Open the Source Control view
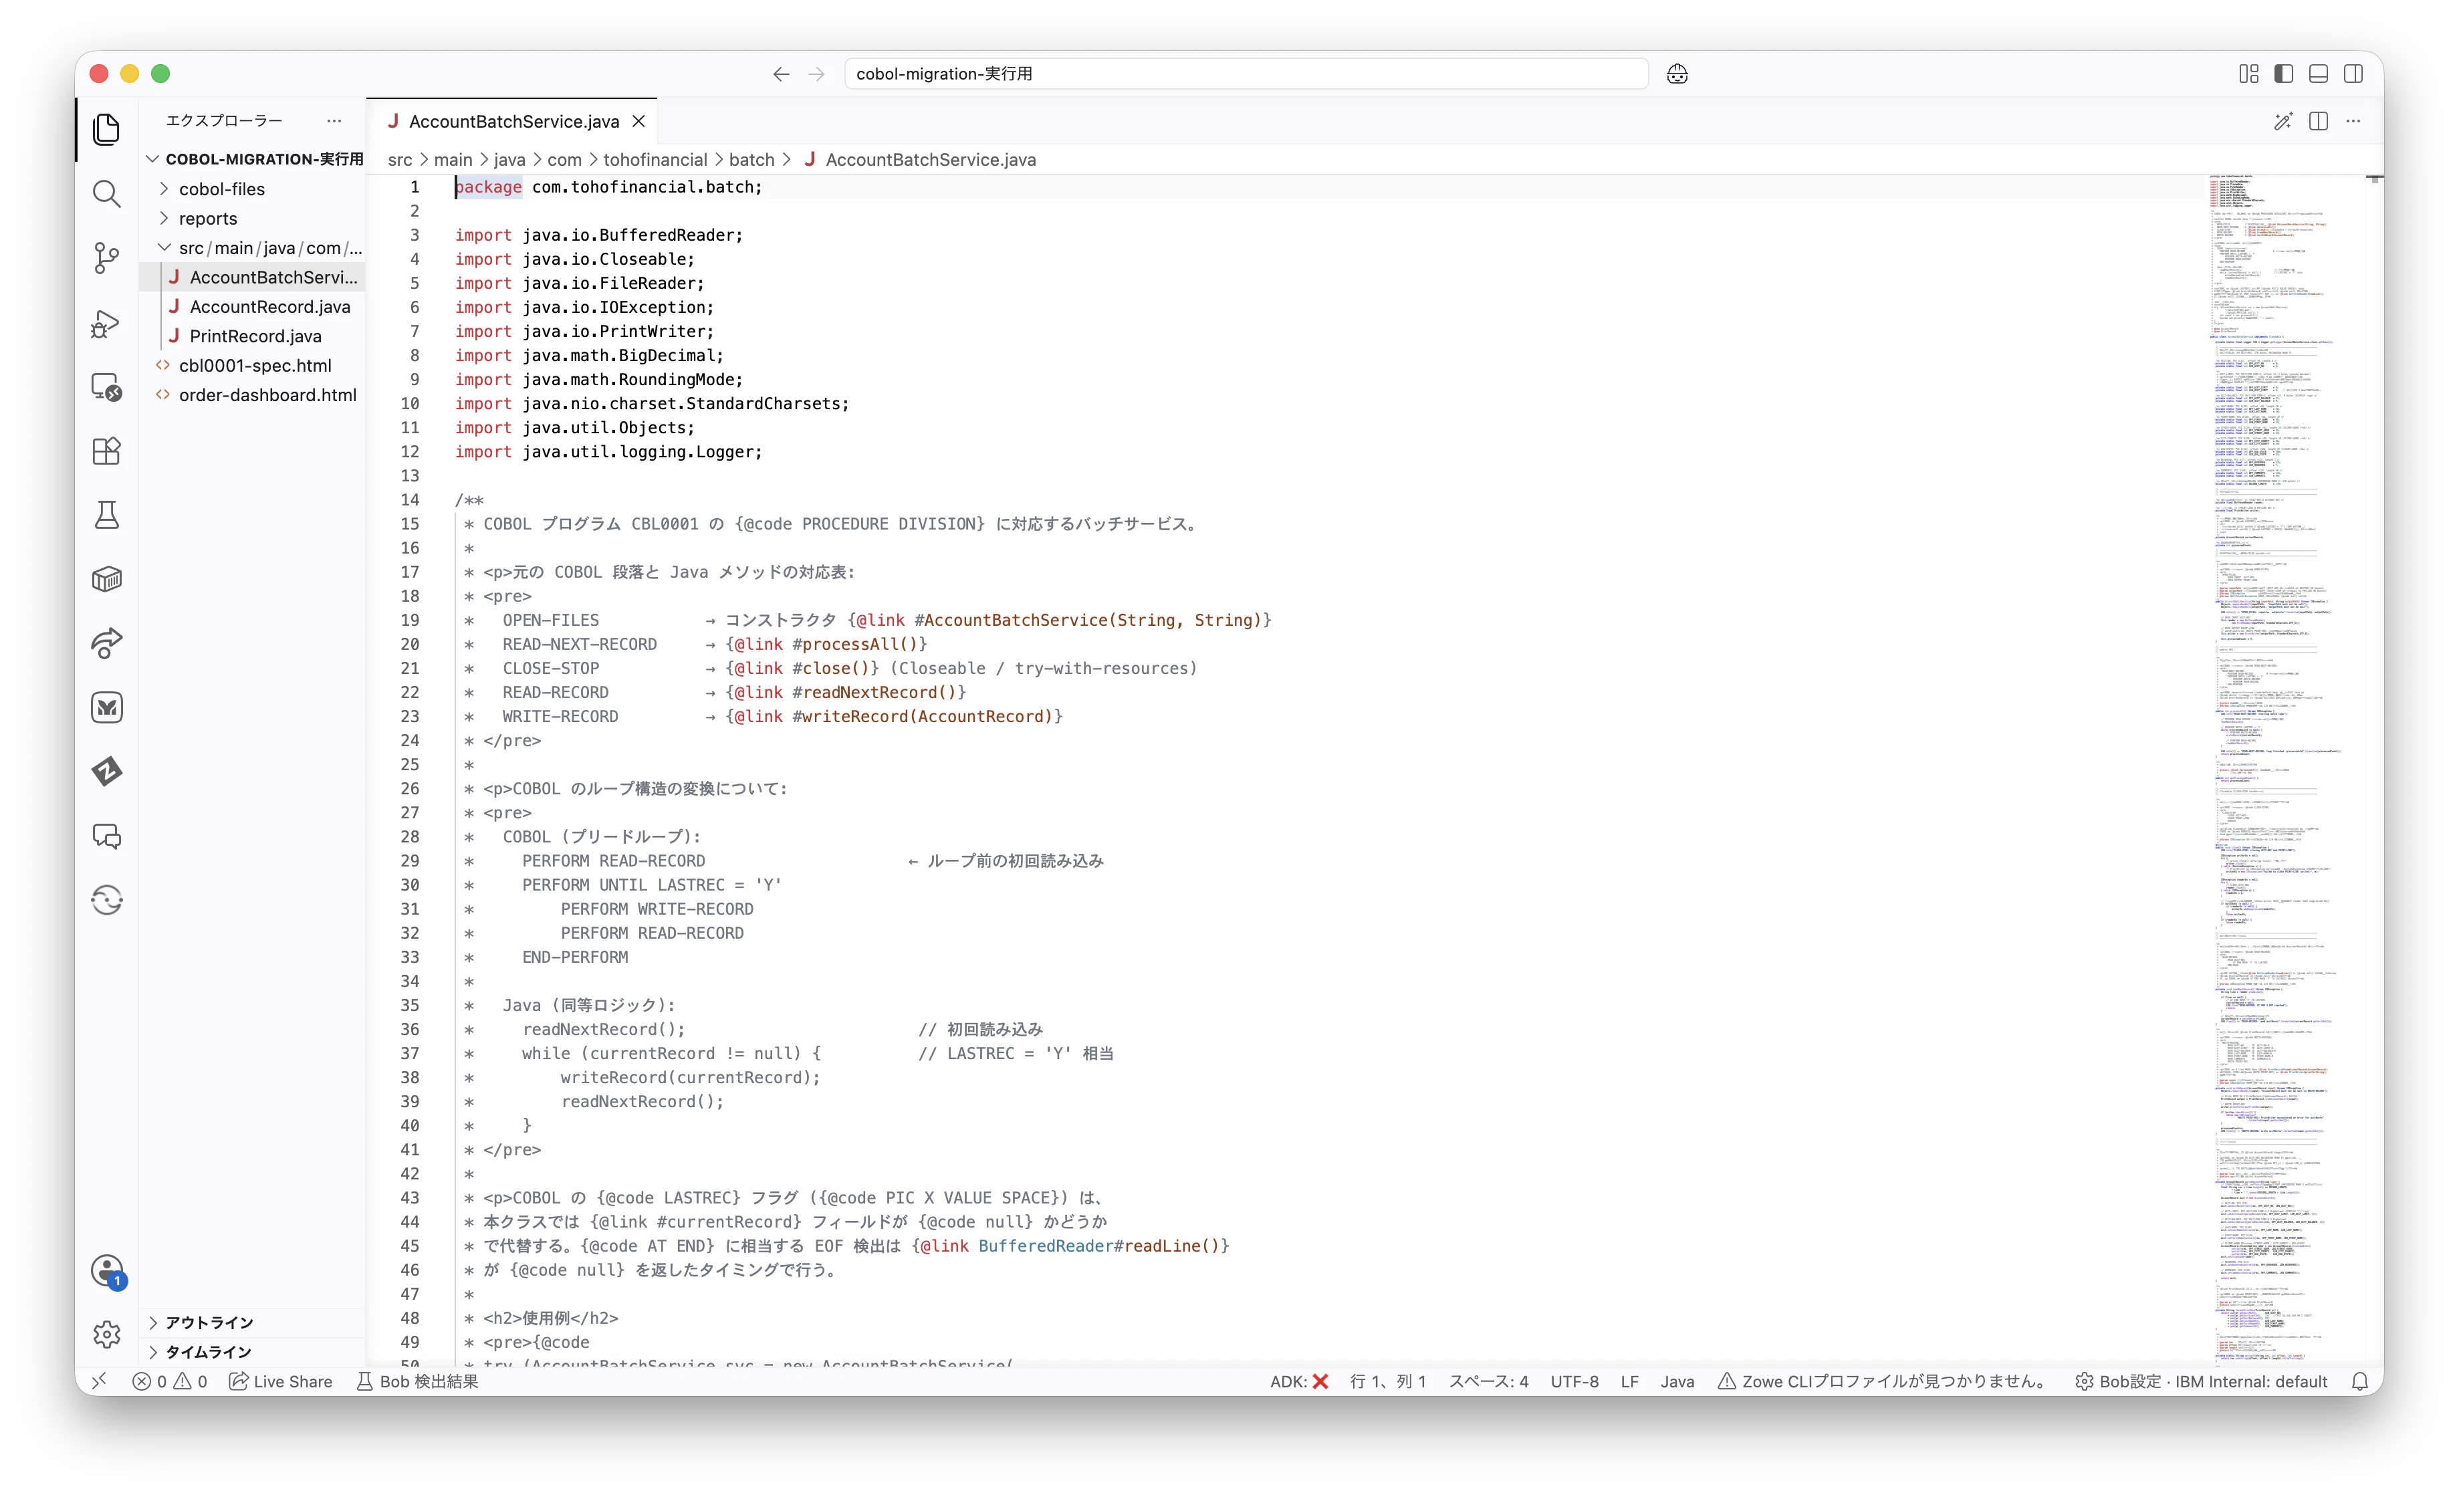 point(107,257)
